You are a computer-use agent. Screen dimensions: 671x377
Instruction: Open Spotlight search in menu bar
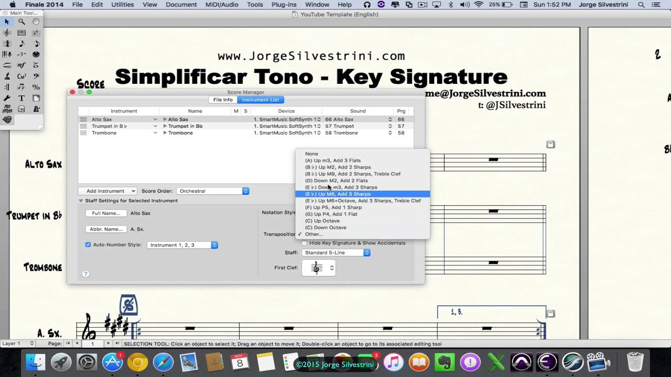(x=641, y=5)
